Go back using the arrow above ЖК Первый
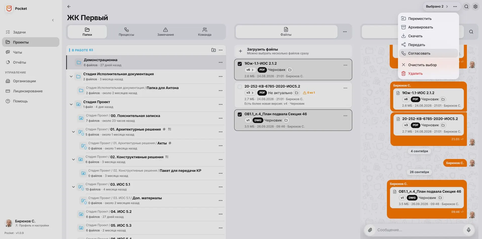Image resolution: width=482 pixels, height=239 pixels. (69, 7)
